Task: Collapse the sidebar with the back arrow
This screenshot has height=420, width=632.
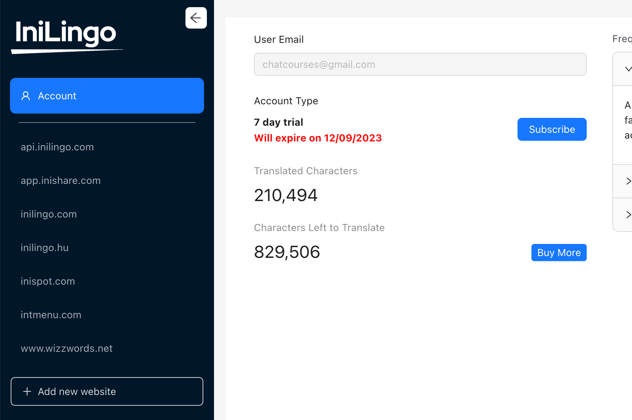Action: (x=196, y=18)
